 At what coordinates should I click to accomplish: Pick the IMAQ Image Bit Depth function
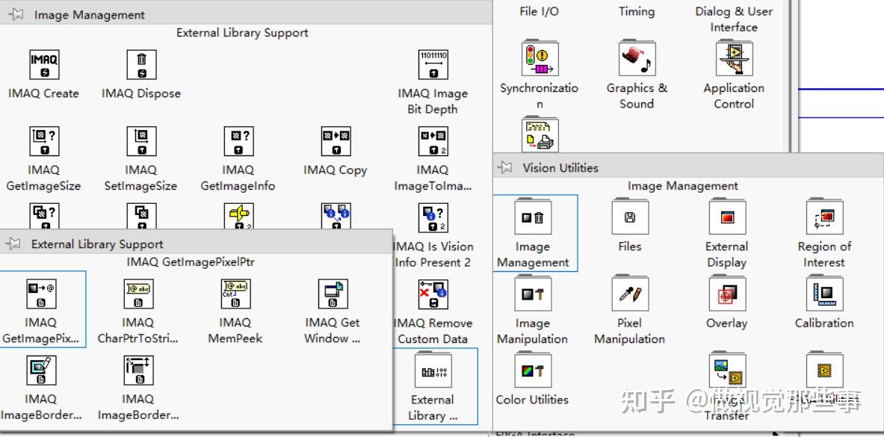click(x=432, y=65)
